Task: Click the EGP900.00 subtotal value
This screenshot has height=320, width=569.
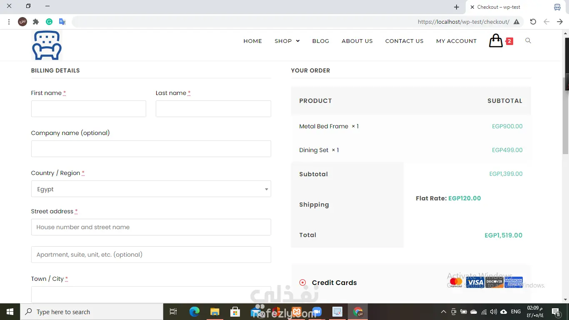Action: [507, 126]
